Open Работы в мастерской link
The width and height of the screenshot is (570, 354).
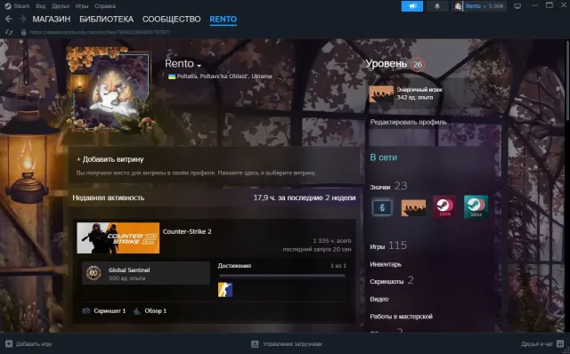[402, 317]
